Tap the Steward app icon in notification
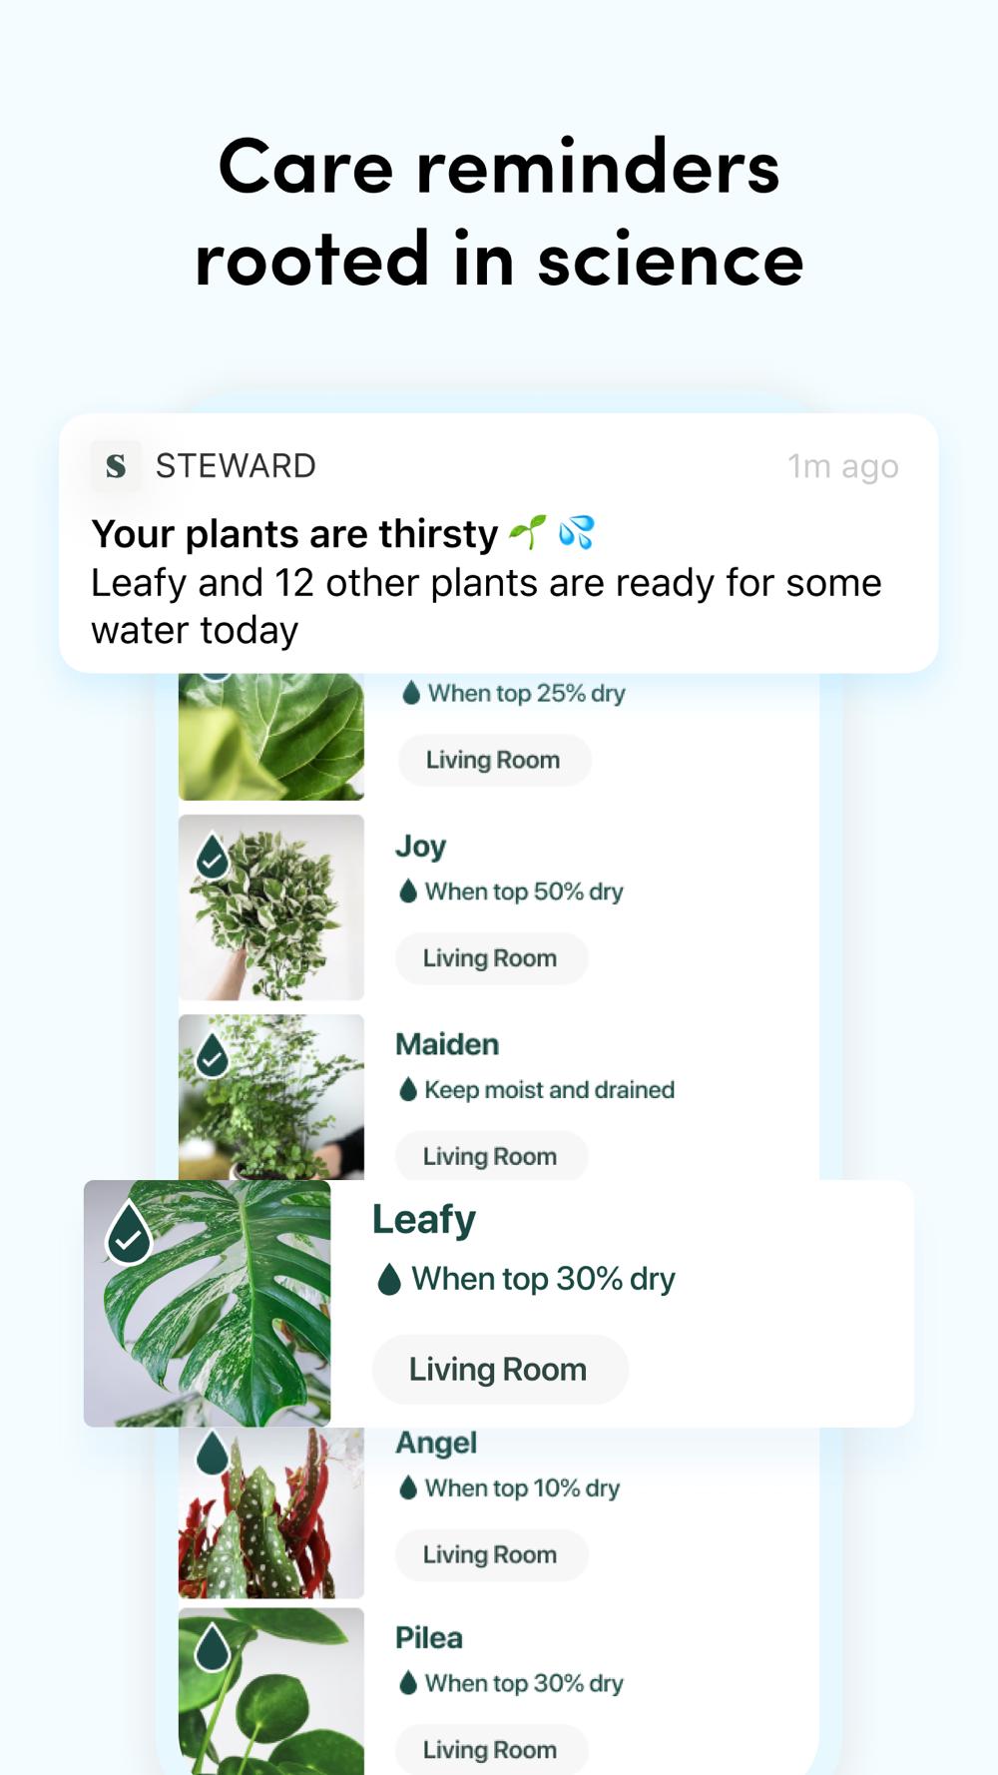The height and width of the screenshot is (1775, 998). (x=116, y=466)
